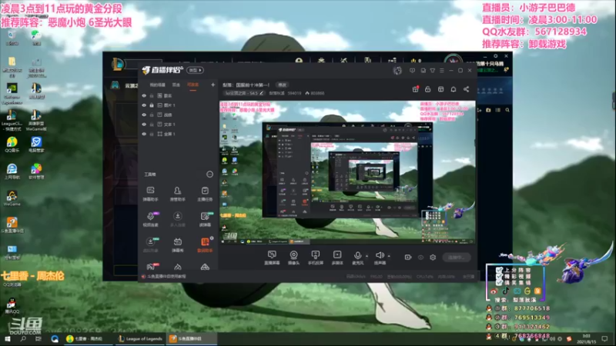Click the heat value 803868
616x346 pixels.
pyautogui.click(x=317, y=93)
